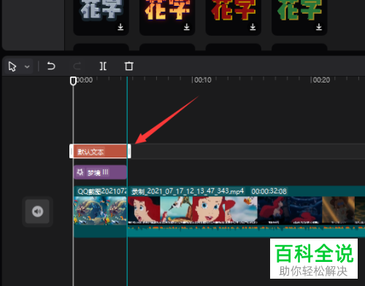
Task: Grab the right trim handle of 默认文本 clip
Action: pyautogui.click(x=129, y=151)
